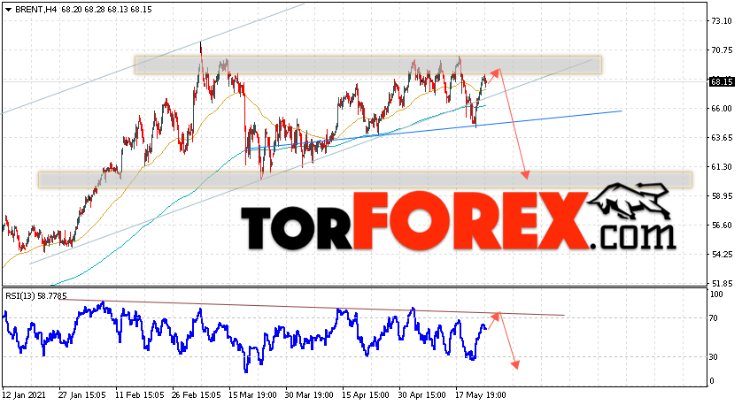This screenshot has width=742, height=405.
Task: Select the 63.65 price axis label
Action: tap(722, 138)
